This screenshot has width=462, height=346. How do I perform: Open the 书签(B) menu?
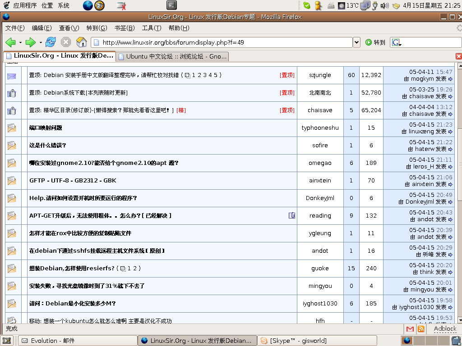pyautogui.click(x=125, y=28)
